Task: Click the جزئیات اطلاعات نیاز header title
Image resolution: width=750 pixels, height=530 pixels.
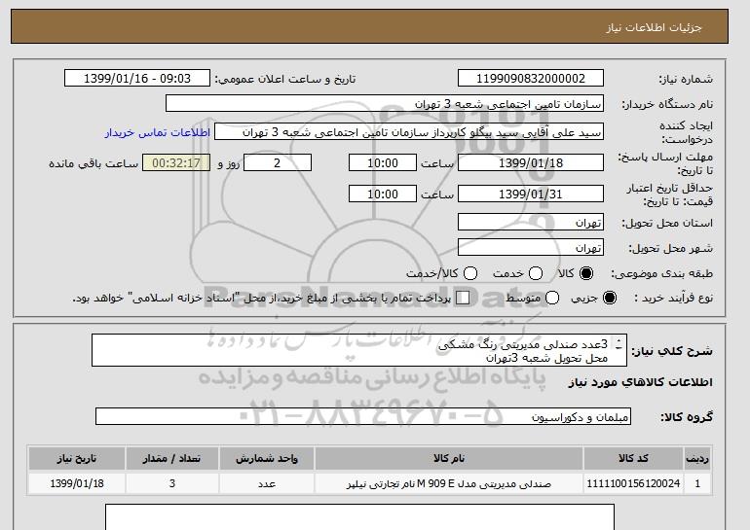Action: (x=654, y=27)
